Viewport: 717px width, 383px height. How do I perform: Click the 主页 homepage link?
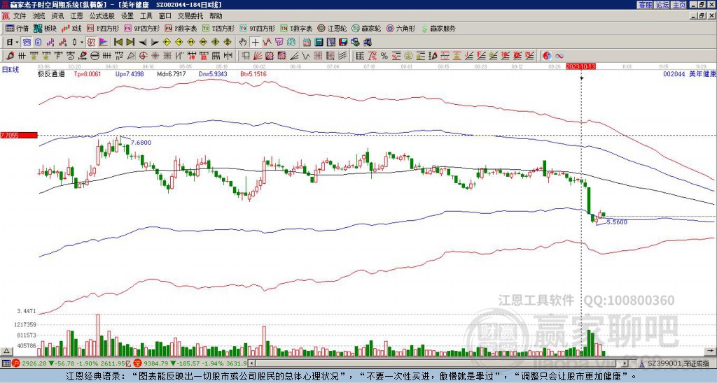pos(679,5)
